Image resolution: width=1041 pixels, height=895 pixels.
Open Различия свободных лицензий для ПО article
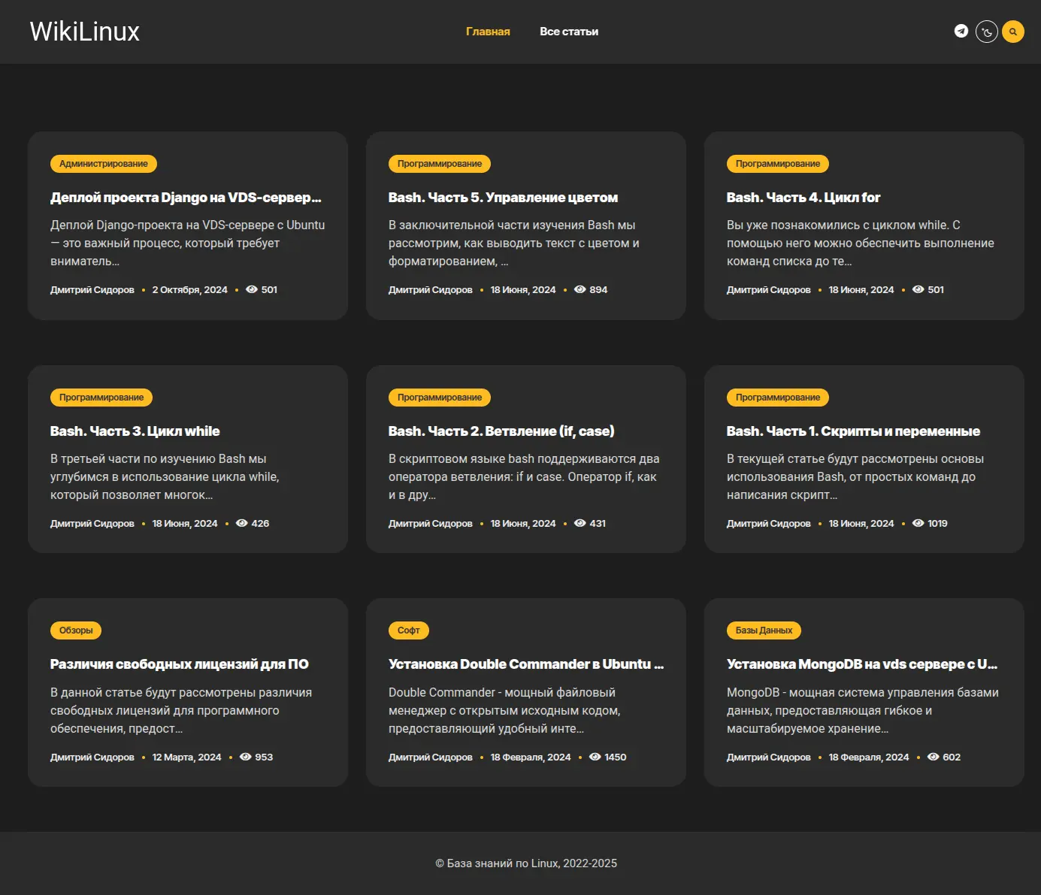click(179, 664)
